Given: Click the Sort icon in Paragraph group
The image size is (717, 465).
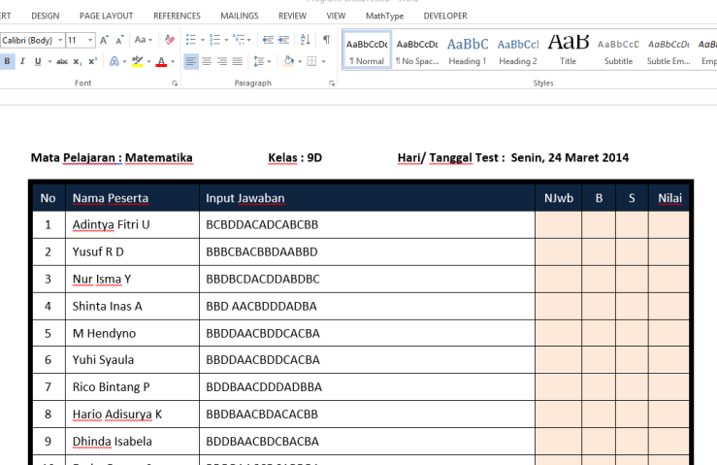Looking at the screenshot, I should click(306, 40).
